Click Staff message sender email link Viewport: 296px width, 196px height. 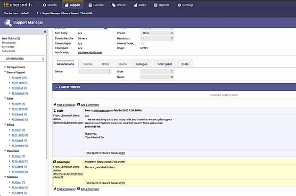click(x=68, y=123)
